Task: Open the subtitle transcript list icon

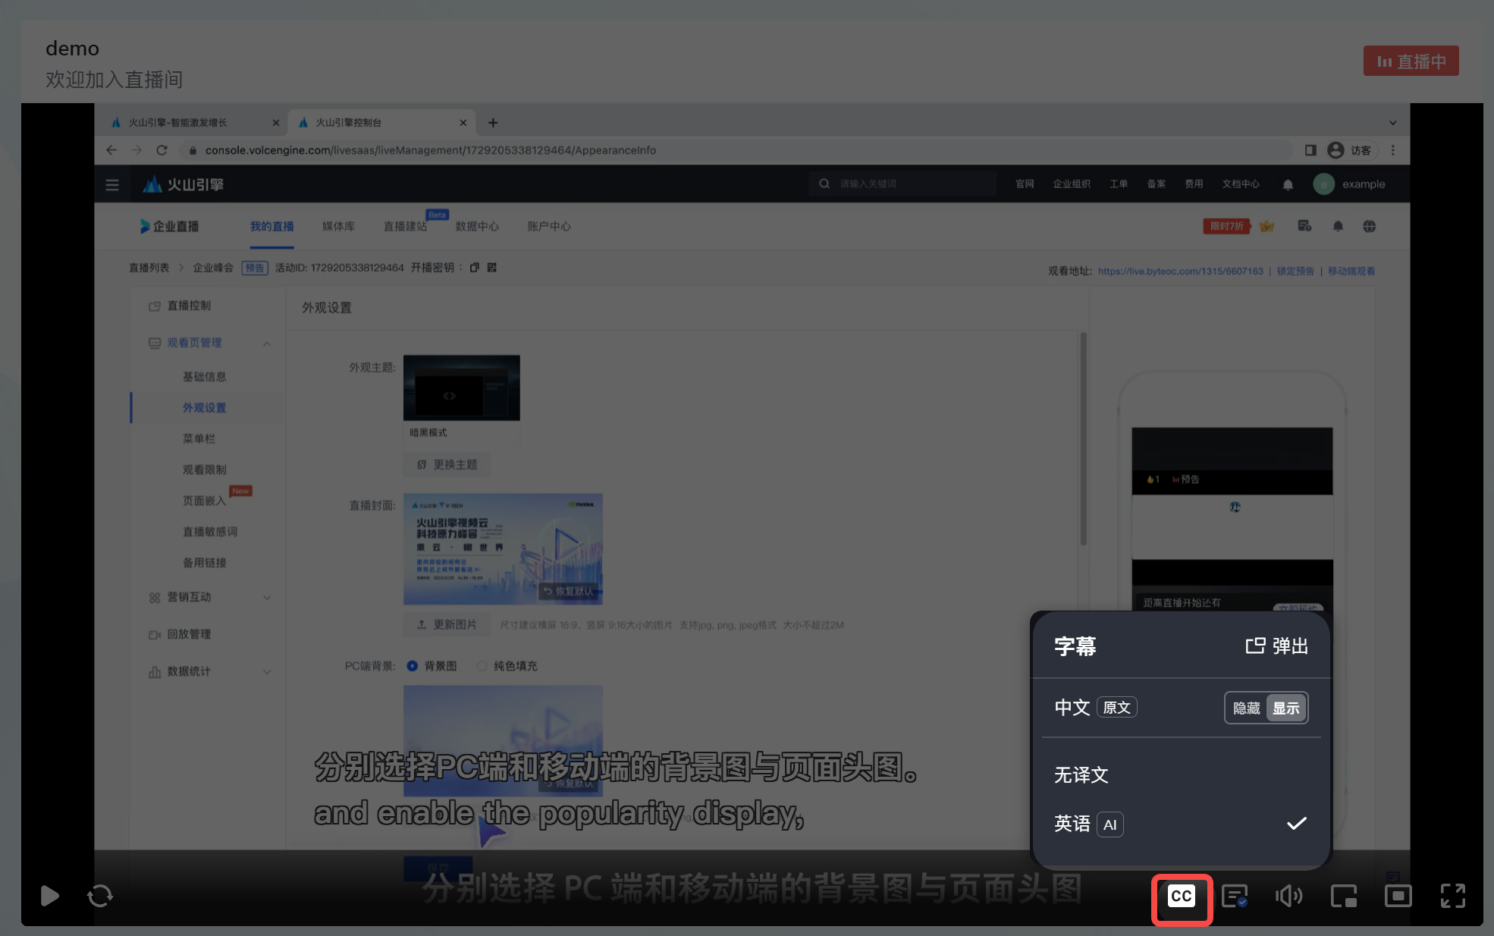Action: click(1235, 897)
